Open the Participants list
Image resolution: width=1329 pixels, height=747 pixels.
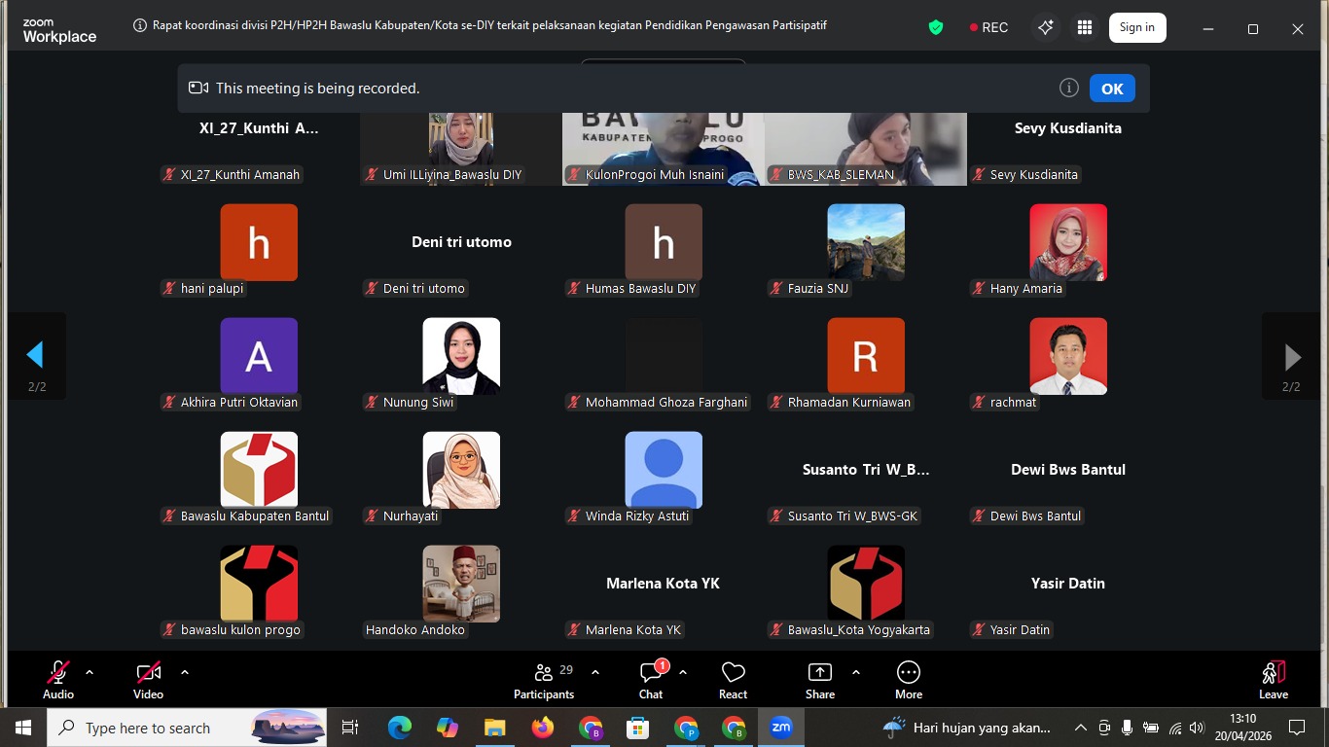point(544,680)
